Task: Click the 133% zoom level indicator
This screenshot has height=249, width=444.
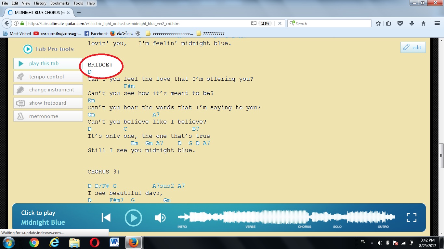Action: (265, 23)
